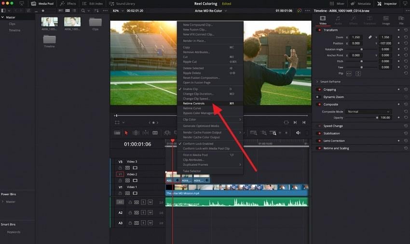Expand the Smart Reframe section

click(317, 82)
